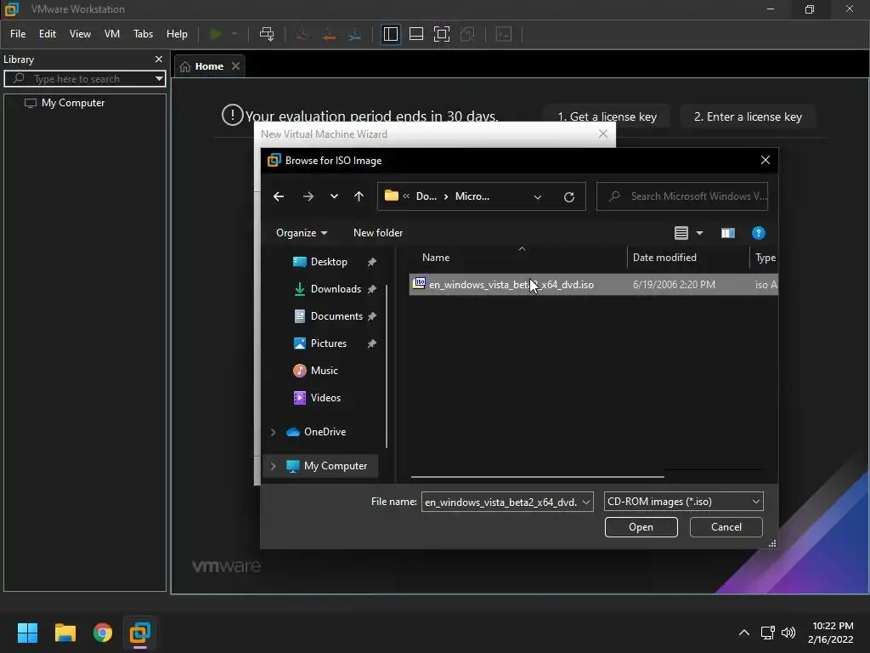Open recent locations chevron dropdown
This screenshot has height=653, width=870.
pos(334,196)
